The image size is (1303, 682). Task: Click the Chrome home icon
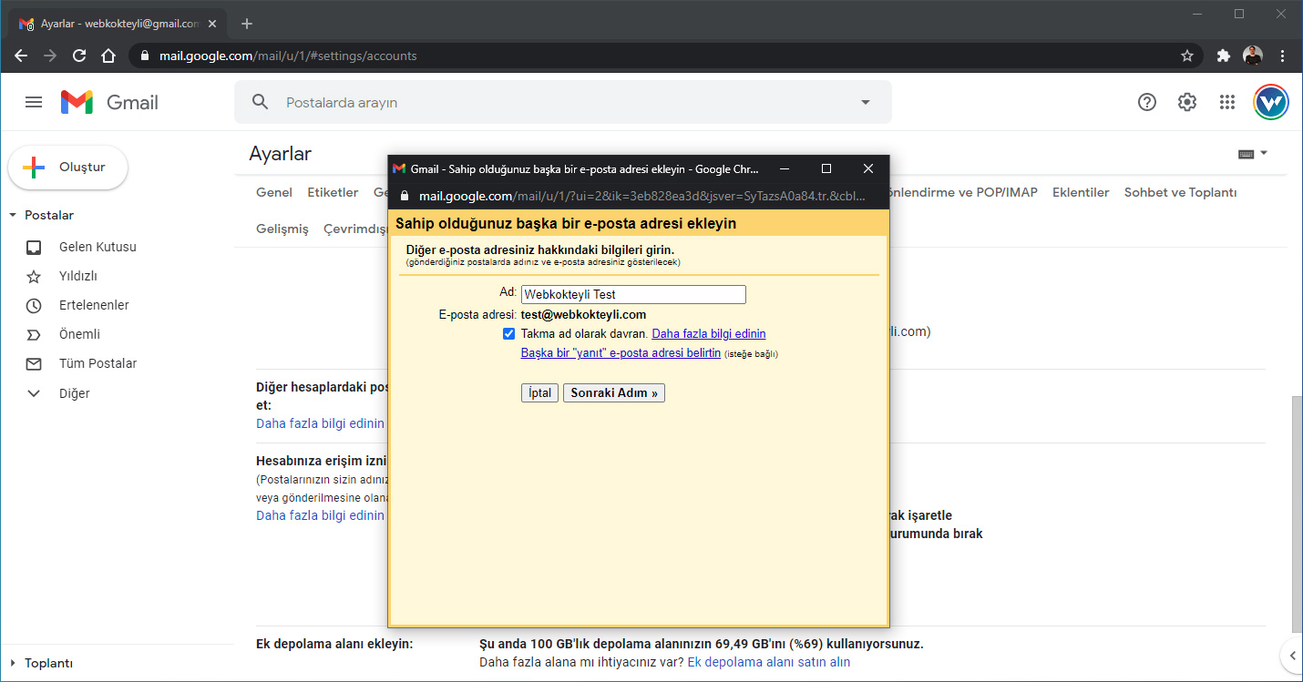pyautogui.click(x=108, y=56)
